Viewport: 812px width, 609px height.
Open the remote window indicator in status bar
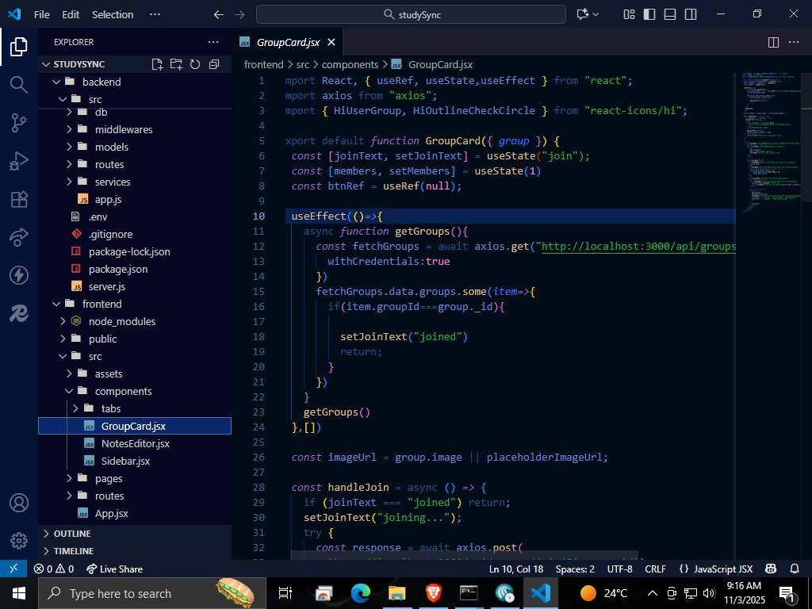(x=13, y=569)
